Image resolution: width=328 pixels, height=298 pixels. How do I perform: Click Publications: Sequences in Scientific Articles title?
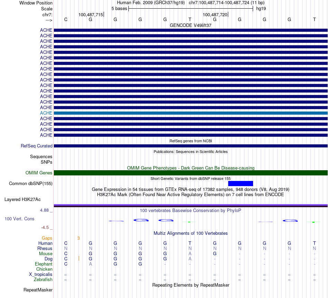coord(191,152)
